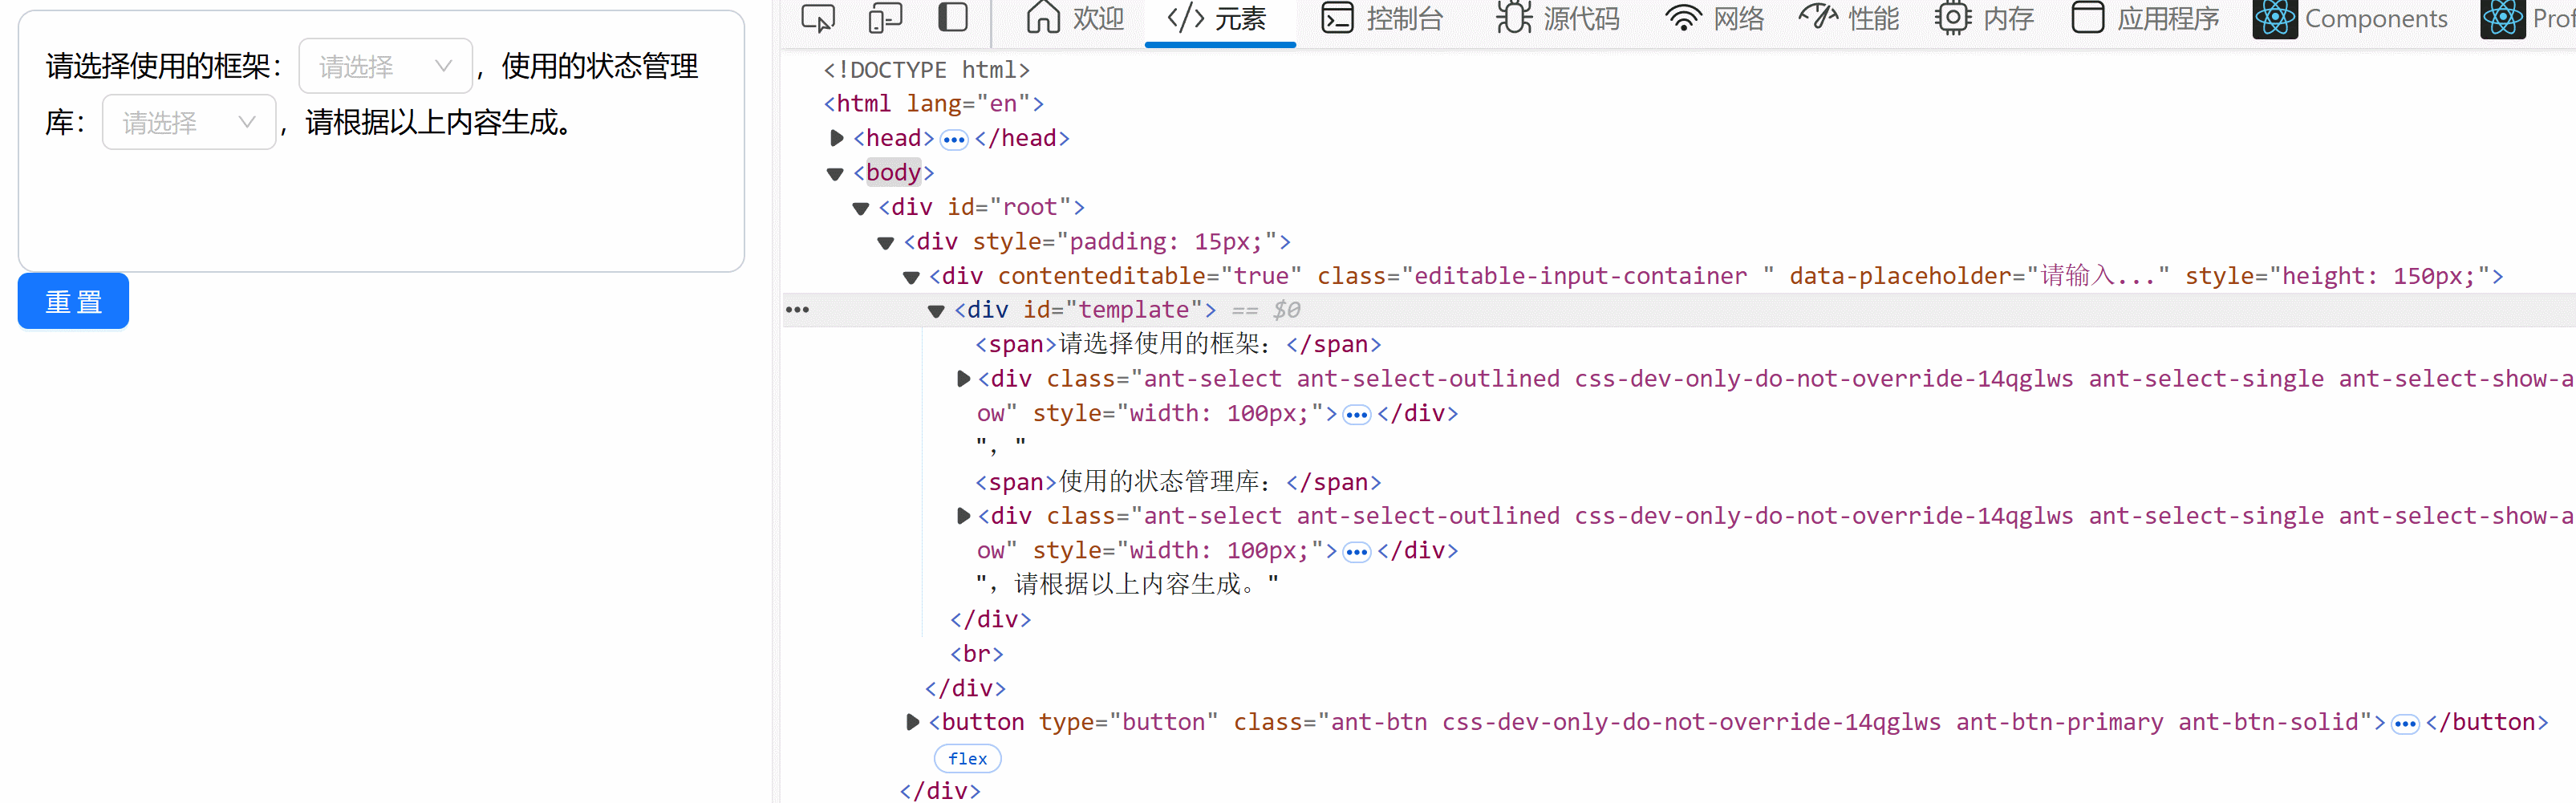Click the React logo beside Components

2275,18
